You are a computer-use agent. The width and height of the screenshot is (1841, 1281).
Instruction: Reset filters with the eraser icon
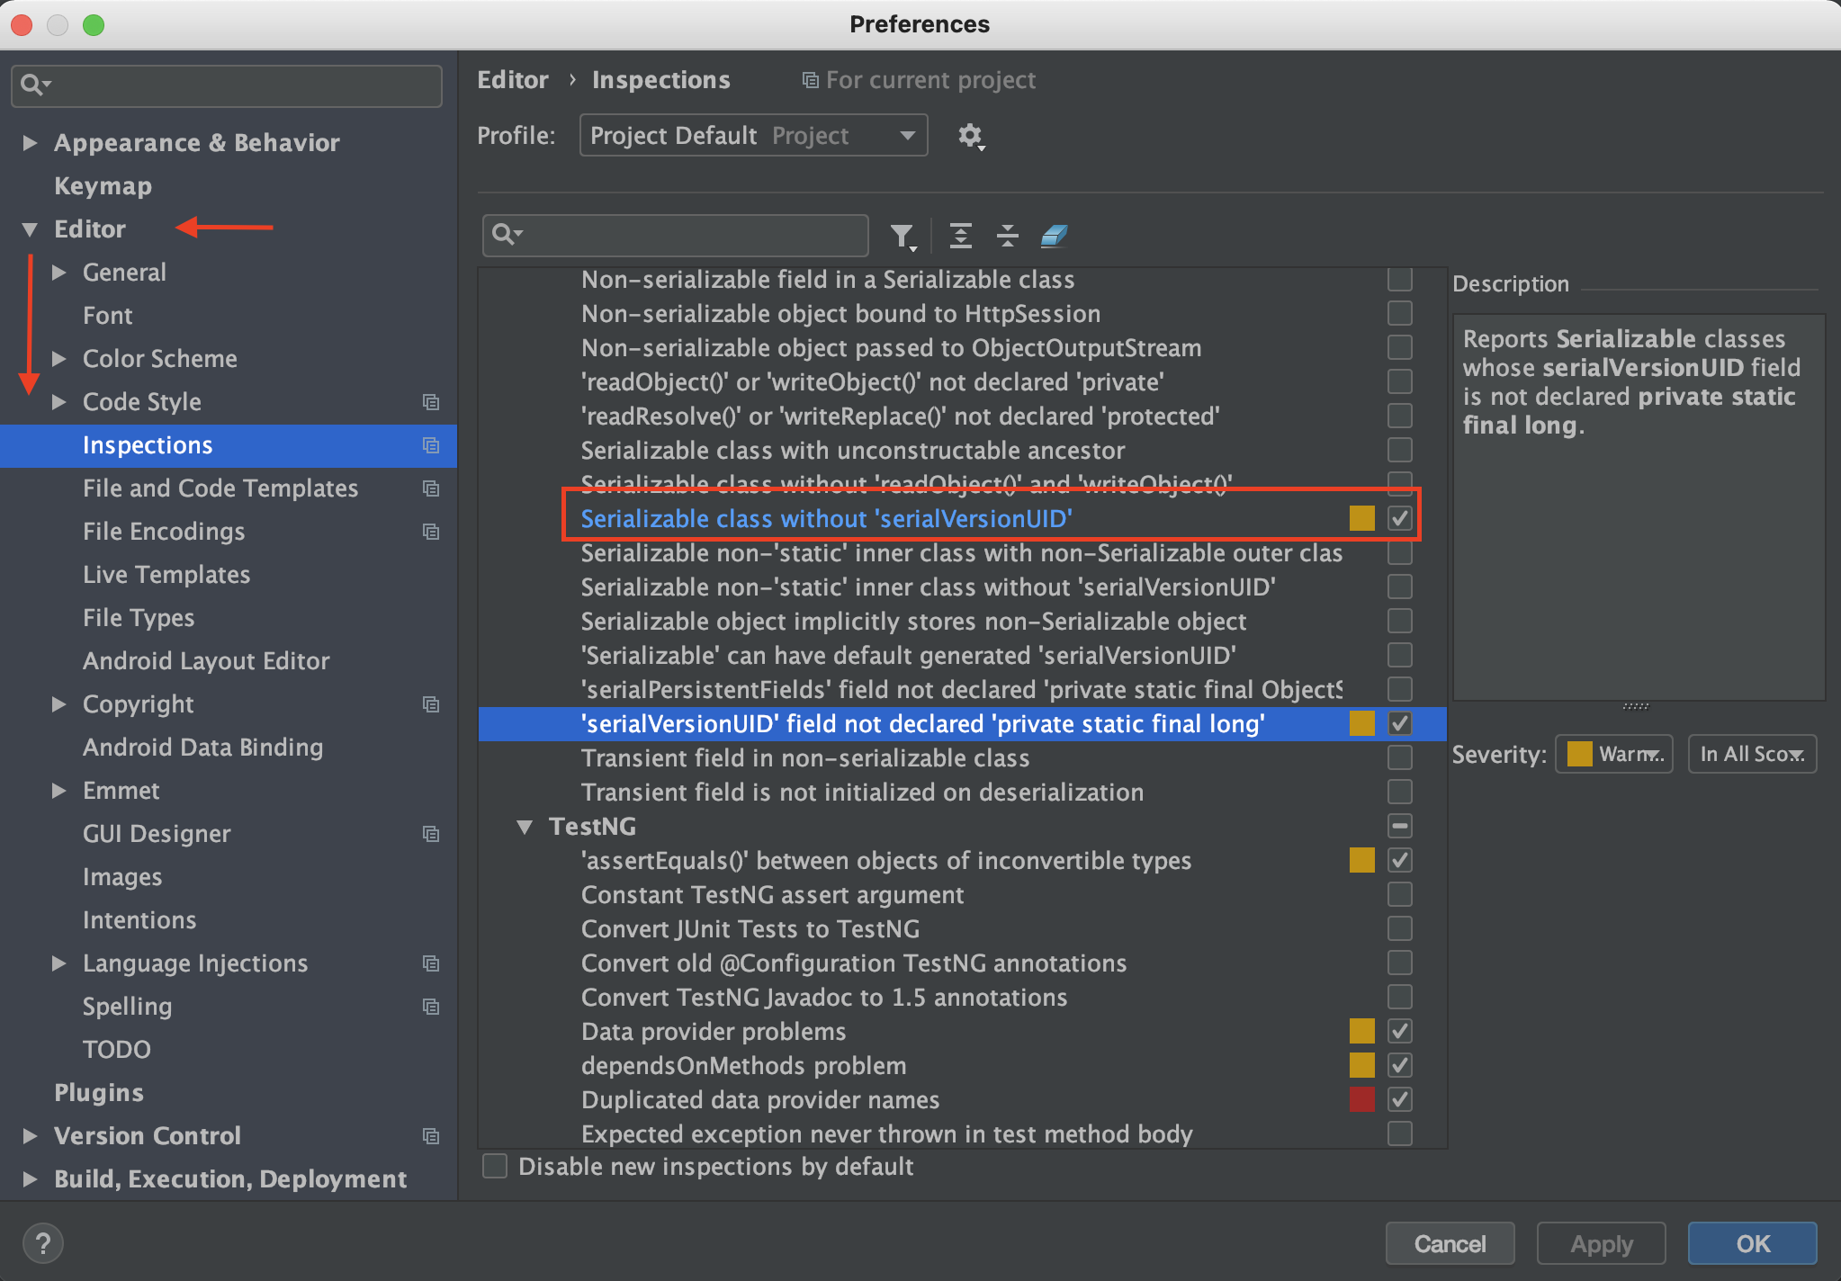1053,236
